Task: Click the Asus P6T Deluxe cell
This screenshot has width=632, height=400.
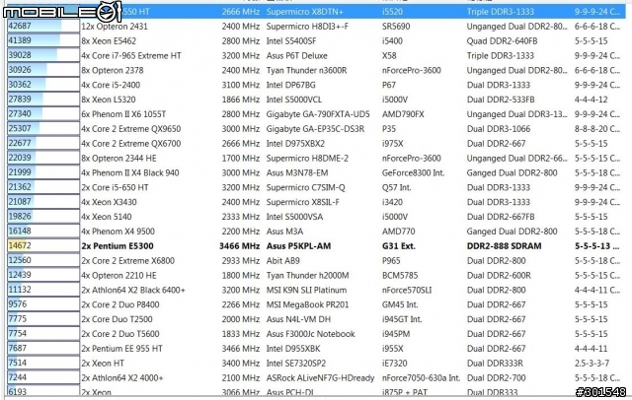Action: (296, 55)
